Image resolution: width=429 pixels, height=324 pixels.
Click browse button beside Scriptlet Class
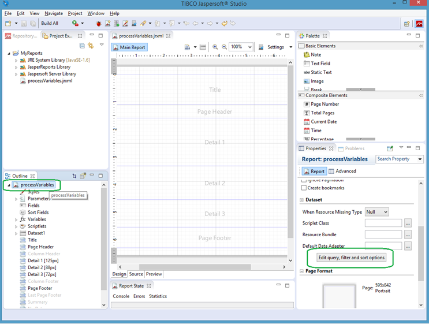[408, 223]
